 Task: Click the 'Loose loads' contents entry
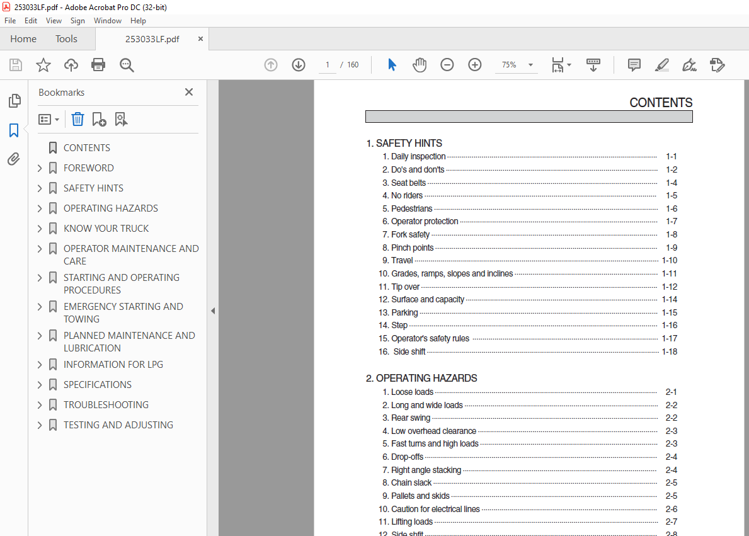(x=412, y=392)
